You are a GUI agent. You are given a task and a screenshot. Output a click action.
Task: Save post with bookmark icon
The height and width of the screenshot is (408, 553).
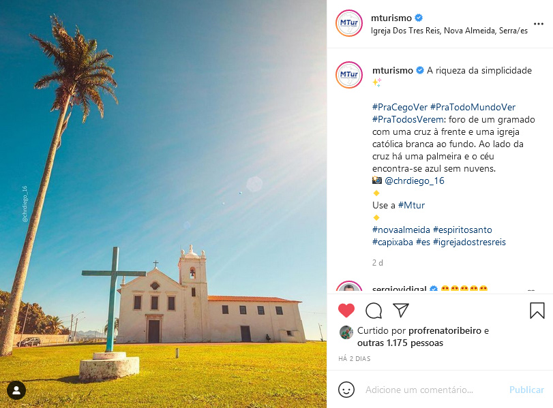(537, 311)
